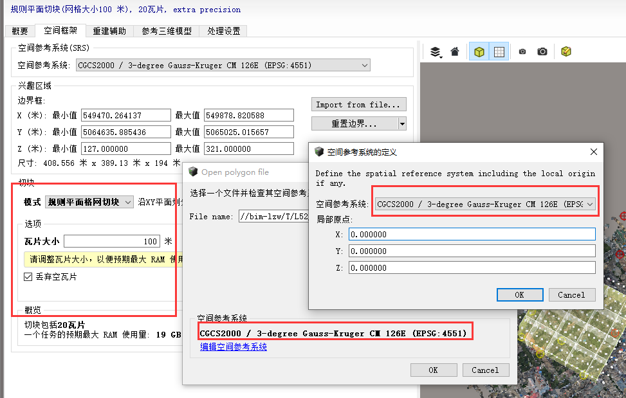This screenshot has height=398, width=626.
Task: Toggle the 丢弃空瓦片 checkbox
Action: (x=28, y=277)
